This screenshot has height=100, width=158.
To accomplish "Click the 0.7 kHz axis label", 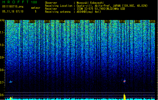I will pyautogui.click(x=2, y=82).
